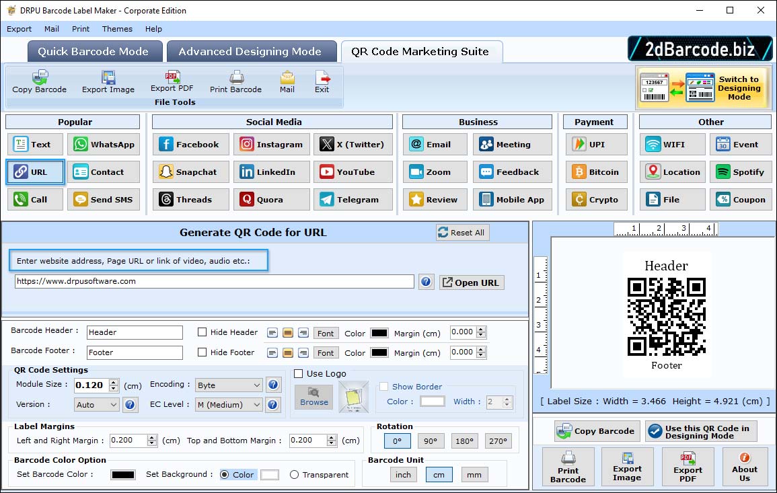Select Text QR code type
The height and width of the screenshot is (493, 777).
click(x=35, y=144)
